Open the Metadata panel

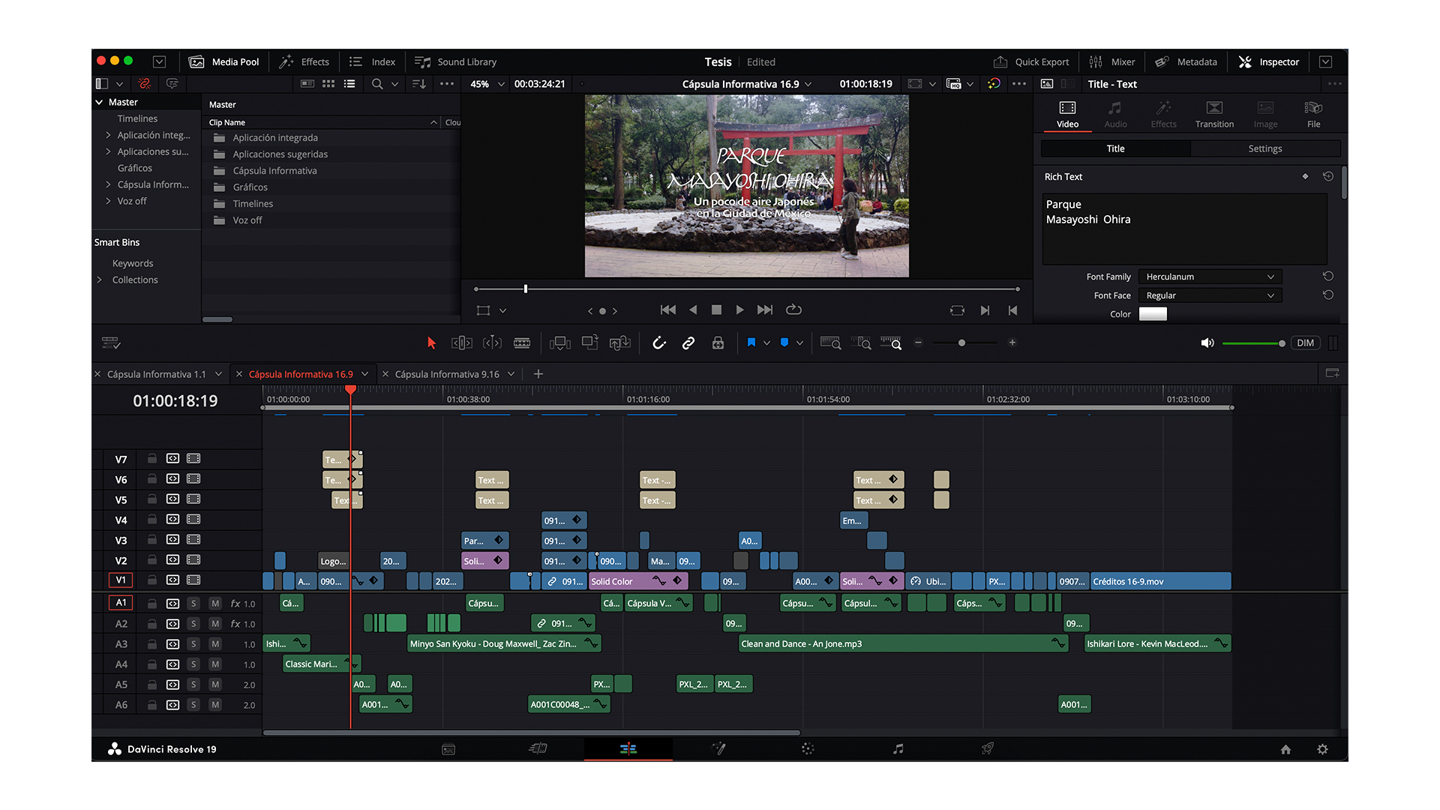pos(1186,61)
